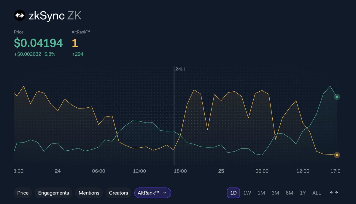This screenshot has width=356, height=204.
Task: Click the 24H vertical marker line
Action: [x=174, y=116]
